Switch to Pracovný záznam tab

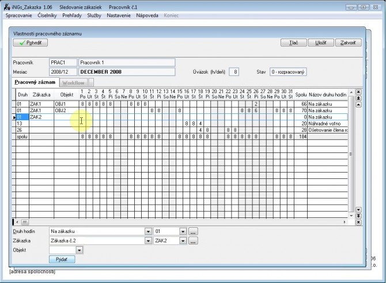tap(35, 82)
